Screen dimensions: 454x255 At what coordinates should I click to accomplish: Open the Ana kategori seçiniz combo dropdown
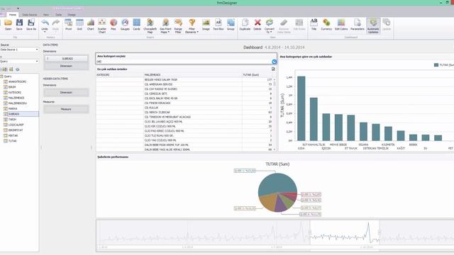coord(275,62)
